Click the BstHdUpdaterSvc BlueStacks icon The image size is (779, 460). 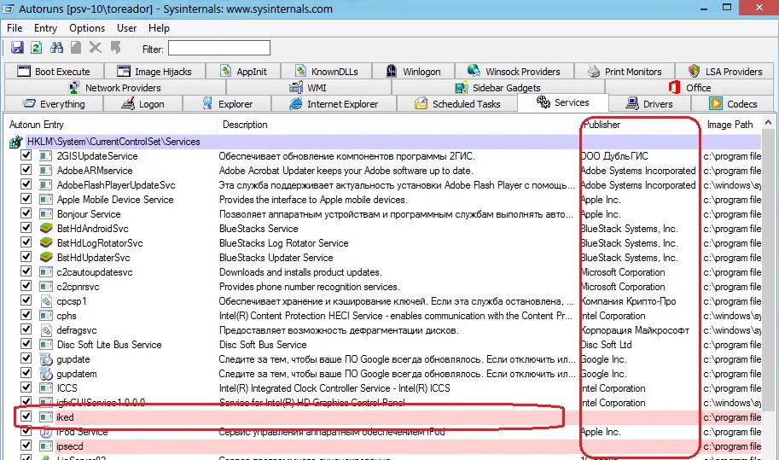point(46,258)
